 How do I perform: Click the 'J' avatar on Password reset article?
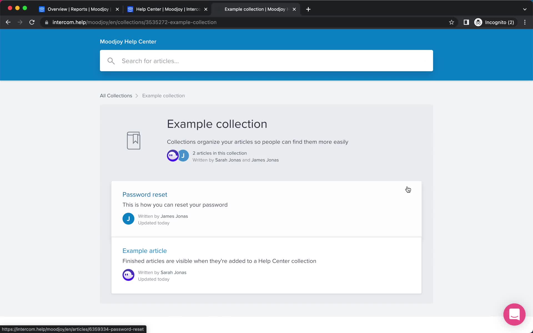(x=128, y=219)
